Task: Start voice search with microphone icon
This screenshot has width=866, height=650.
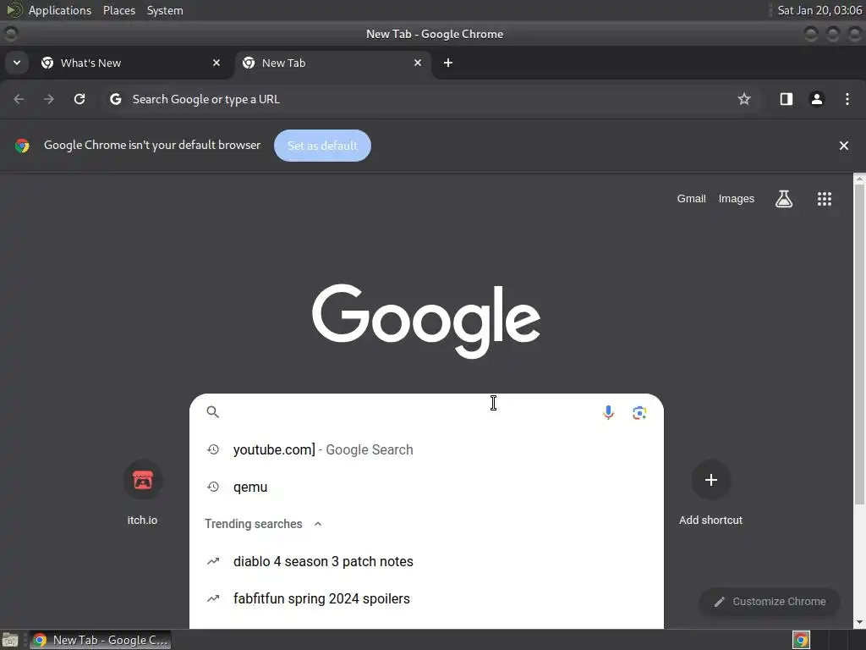Action: coord(608,412)
